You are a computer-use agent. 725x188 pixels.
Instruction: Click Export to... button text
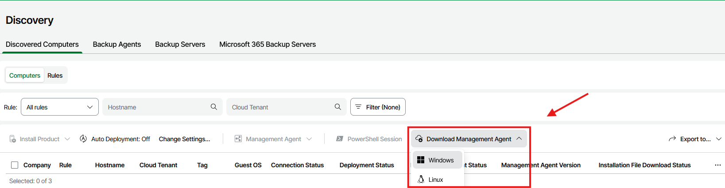[695, 139]
